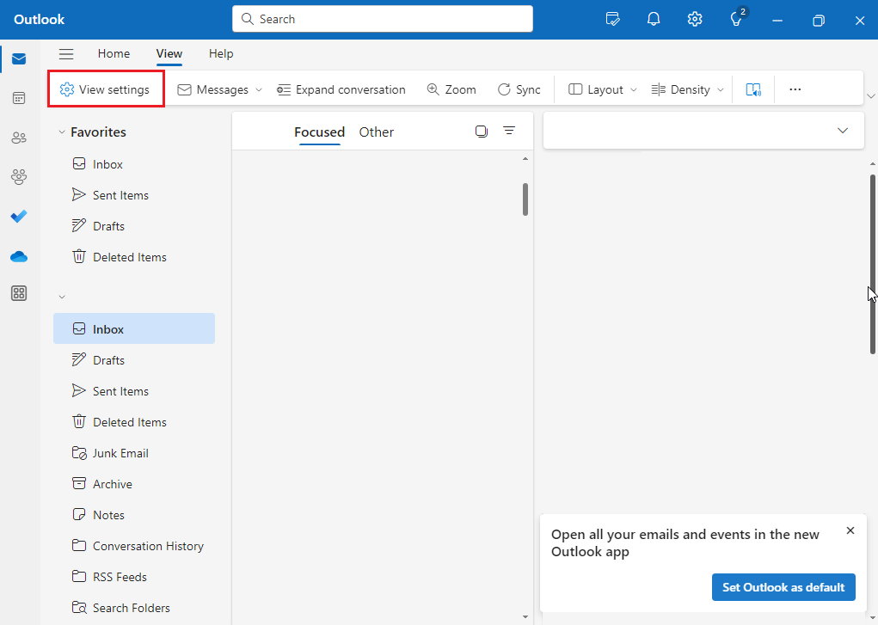Open the To Do app in the sidebar
This screenshot has width=878, height=625.
click(19, 217)
